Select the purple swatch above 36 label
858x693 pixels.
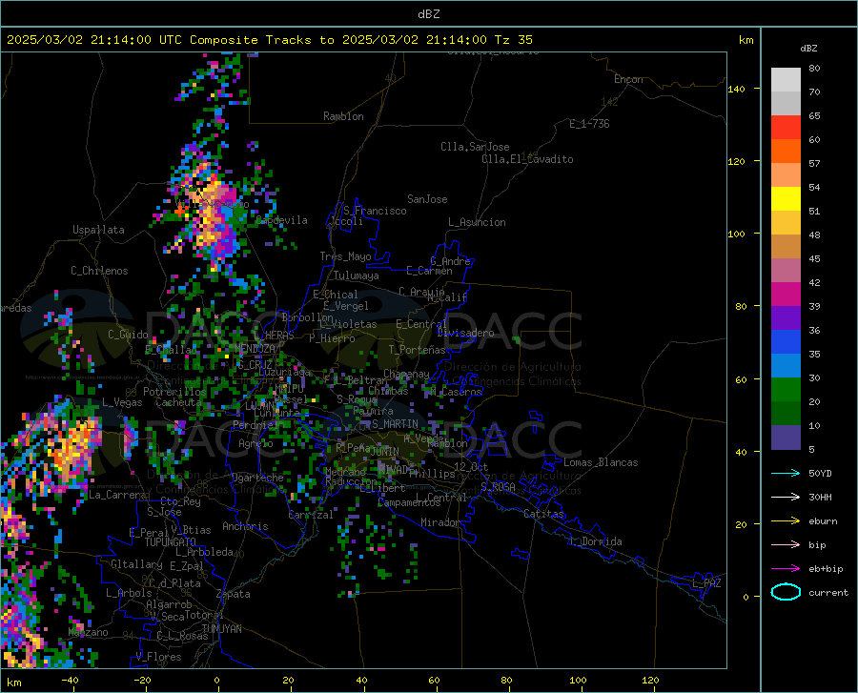click(786, 318)
